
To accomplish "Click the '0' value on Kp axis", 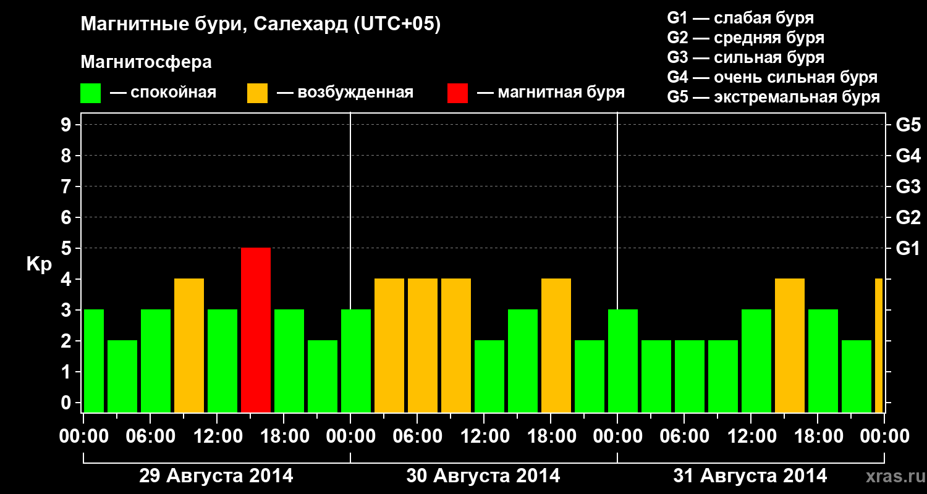I will tap(67, 403).
